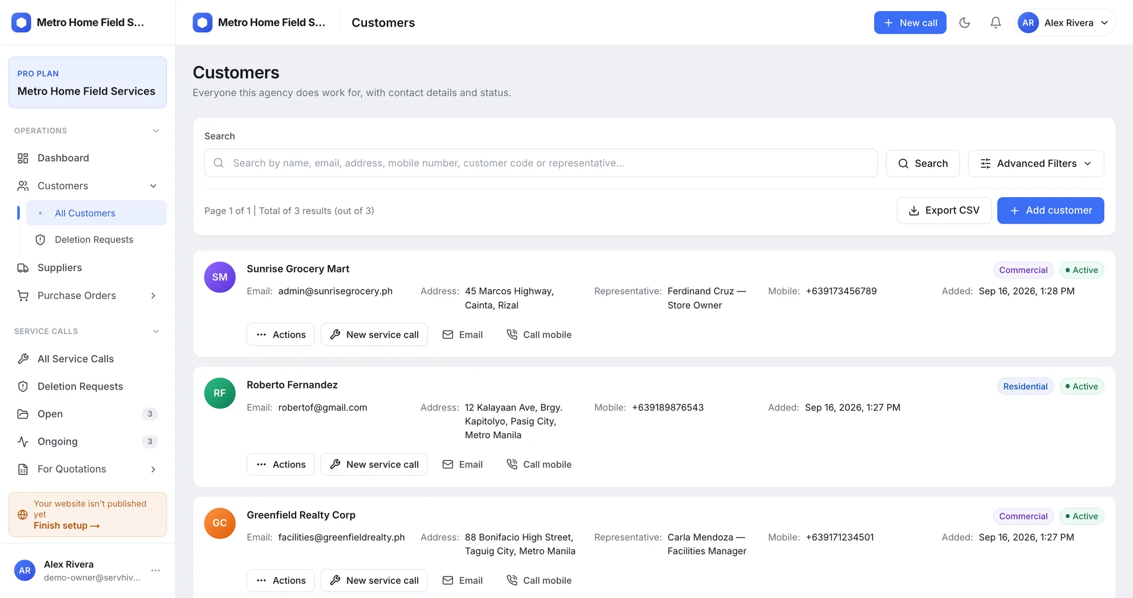Open Actions menu for Roberto Fernandez
The image size is (1133, 598).
point(280,464)
